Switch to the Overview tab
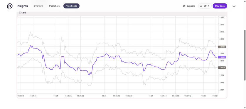Viewport: 246px width, 109px height. 38,6
